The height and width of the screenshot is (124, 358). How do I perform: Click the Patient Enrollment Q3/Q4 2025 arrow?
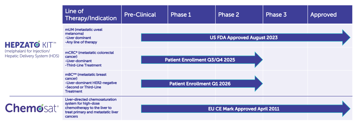click(x=200, y=60)
